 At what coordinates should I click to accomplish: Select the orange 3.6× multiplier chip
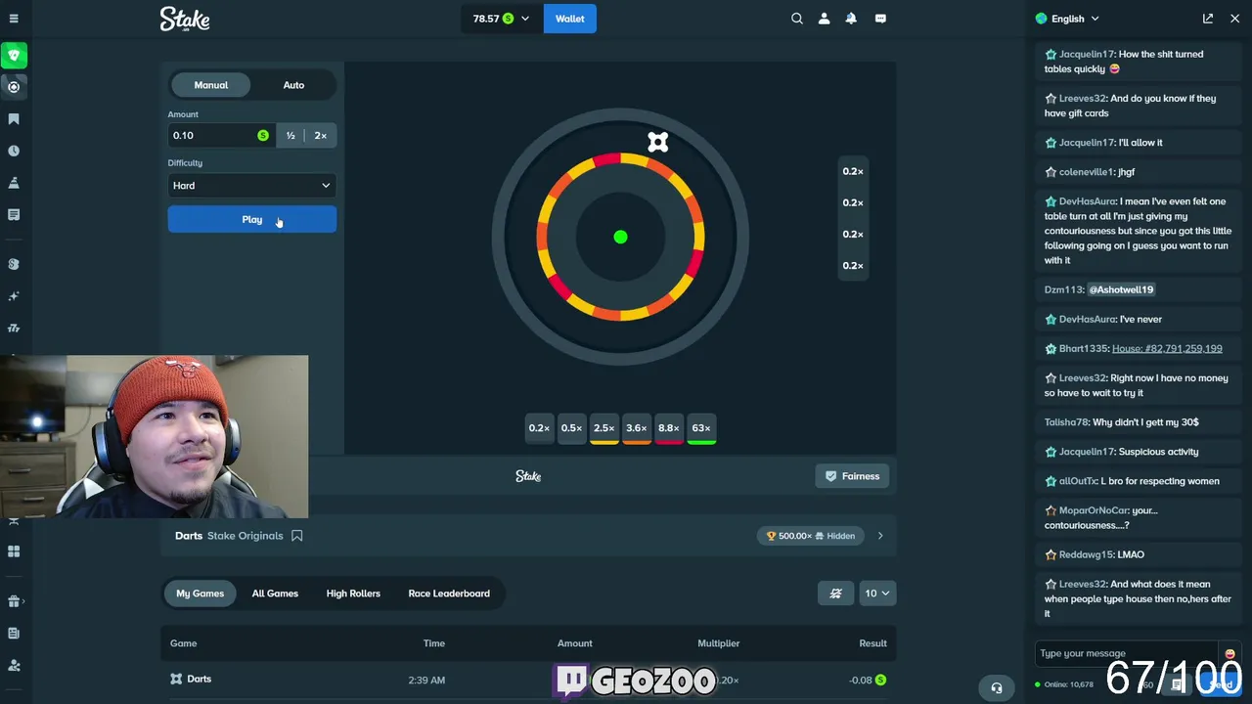(636, 428)
